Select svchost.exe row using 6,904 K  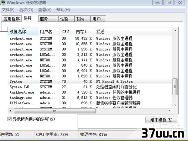(90, 71)
